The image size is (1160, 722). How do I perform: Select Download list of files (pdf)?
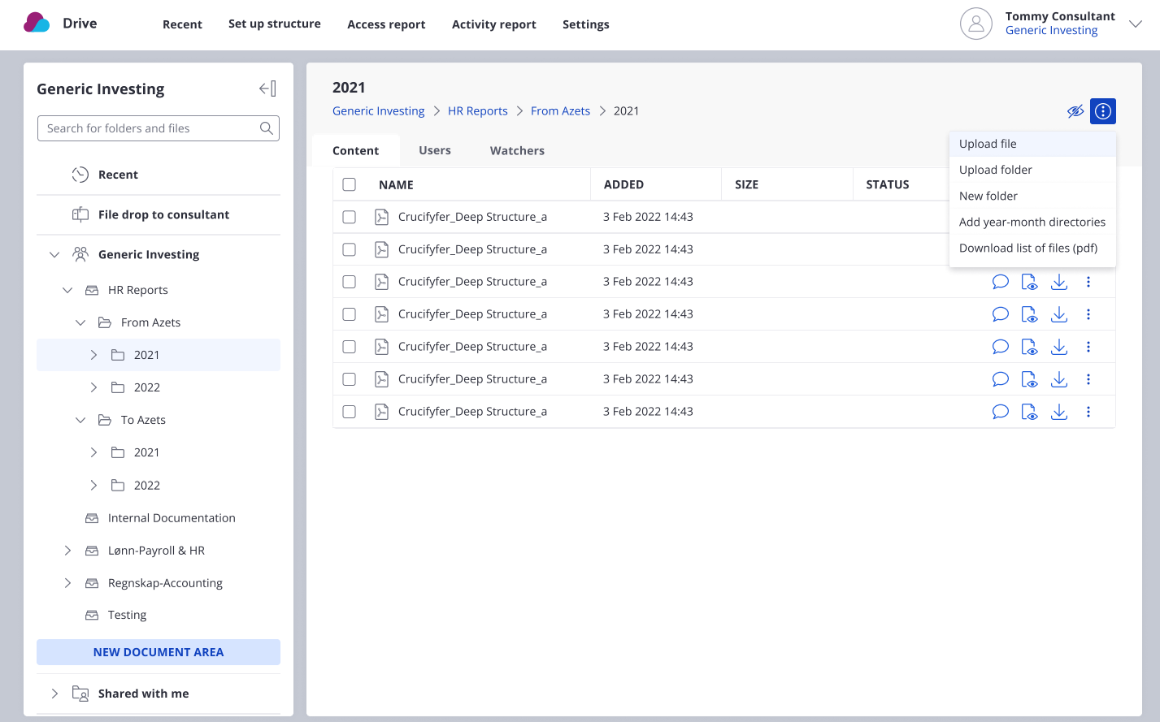[1032, 248]
